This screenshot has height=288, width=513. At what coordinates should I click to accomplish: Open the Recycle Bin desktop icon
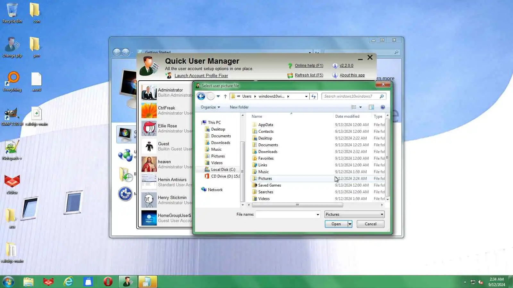click(x=12, y=13)
